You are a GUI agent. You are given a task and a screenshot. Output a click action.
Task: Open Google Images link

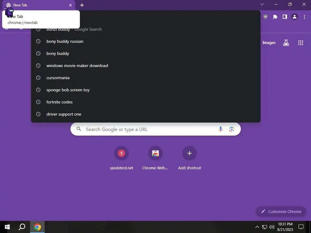click(269, 42)
